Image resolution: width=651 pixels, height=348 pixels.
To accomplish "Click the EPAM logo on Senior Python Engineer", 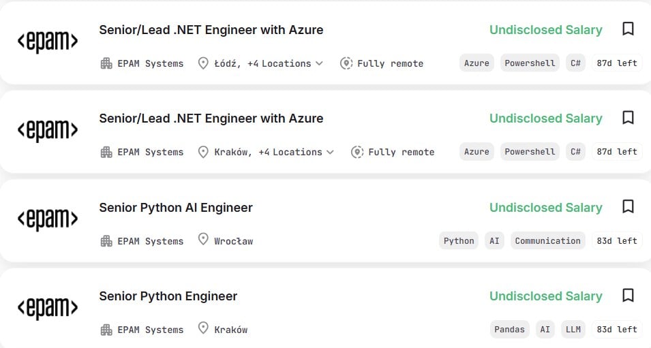I will 48,308.
